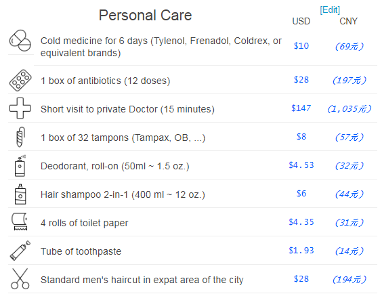Click the $1.93 toothpaste price
Viewport: 382px width, 296px height.
(301, 251)
